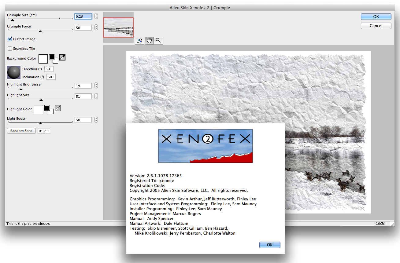Click the Highlight Brightness stepper arrows
This screenshot has width=400, height=263.
tap(96, 86)
